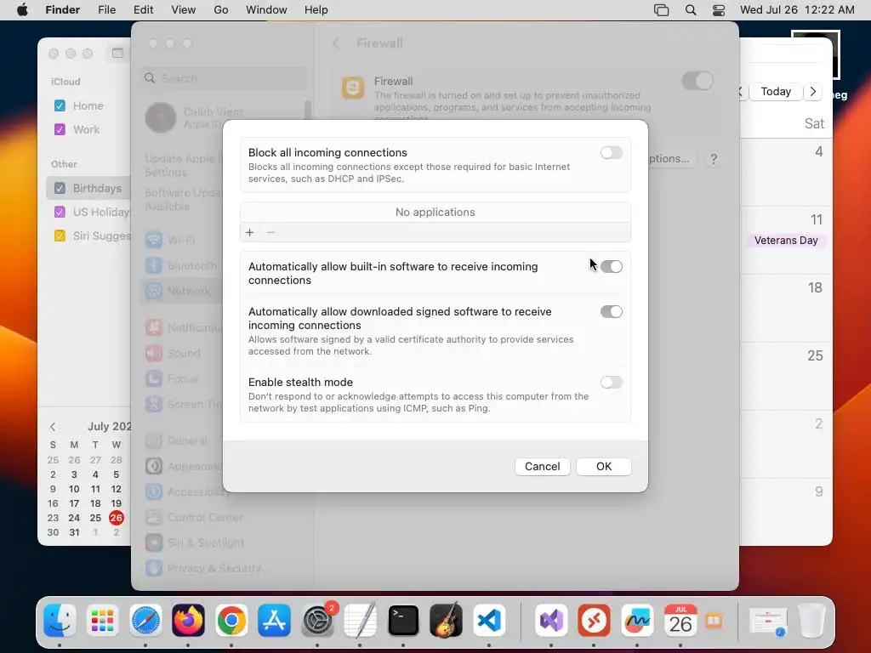Go to next month in Calendar toolbar
871x653 pixels.
(813, 92)
